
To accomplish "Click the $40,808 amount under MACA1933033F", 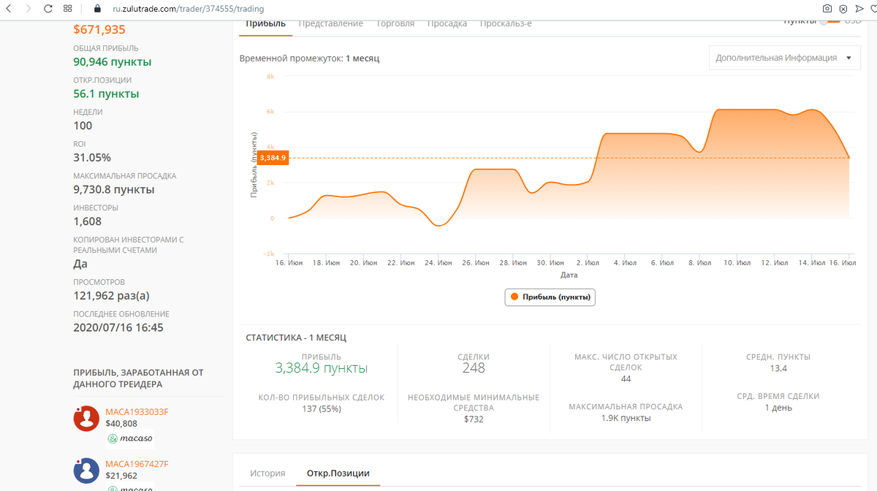I will (x=121, y=424).
